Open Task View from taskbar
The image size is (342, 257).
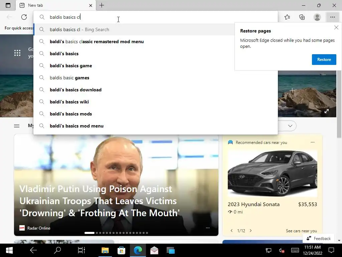81,250
